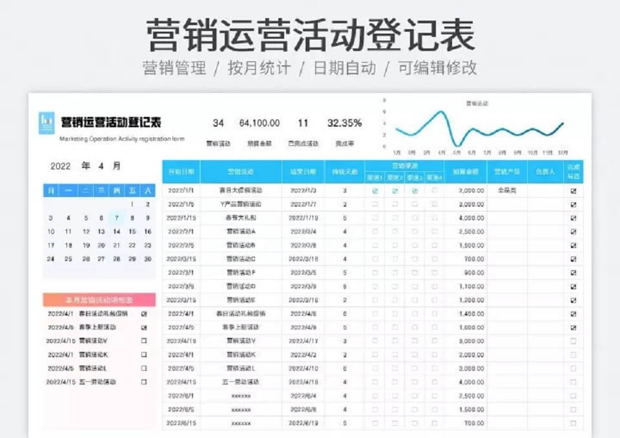Check the reminder box for 营销活动K in monthly list
This screenshot has width=620, height=438.
click(x=144, y=355)
